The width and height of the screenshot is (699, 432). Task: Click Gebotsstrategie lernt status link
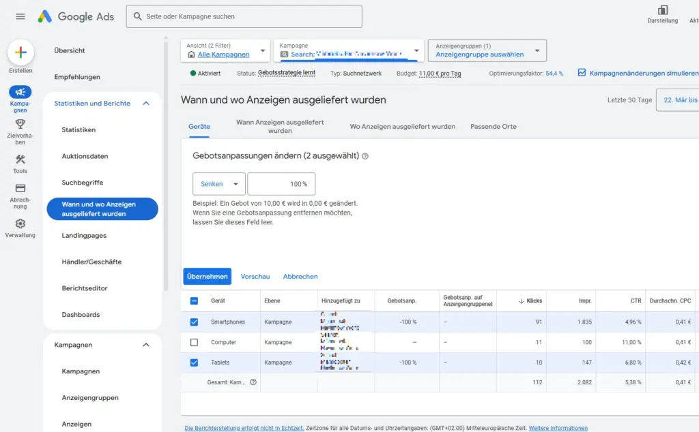[x=286, y=72]
